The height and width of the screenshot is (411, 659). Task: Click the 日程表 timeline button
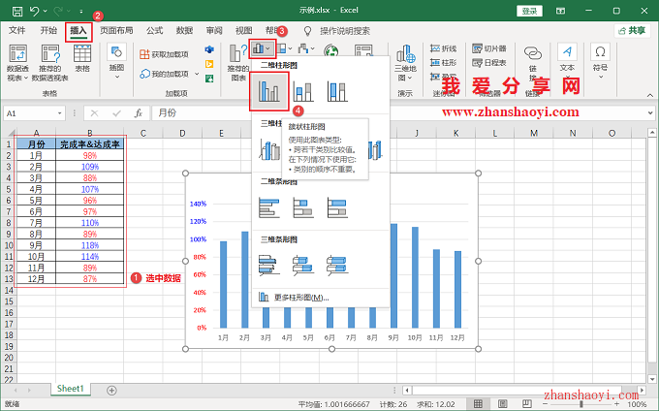click(x=489, y=63)
